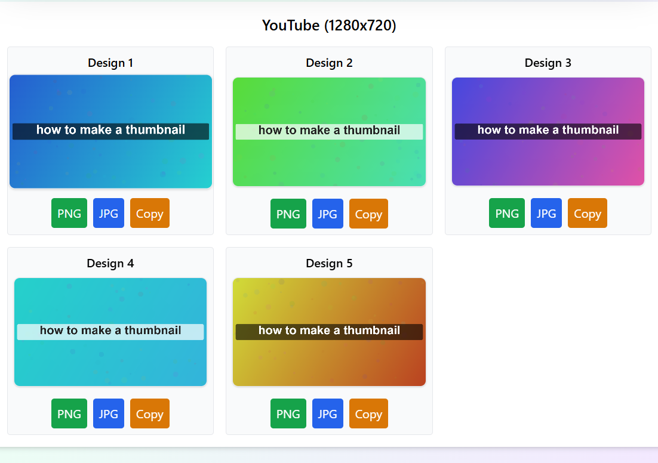658x463 pixels.
Task: Select the green Design 2 thumbnail preview
Action: tap(330, 132)
